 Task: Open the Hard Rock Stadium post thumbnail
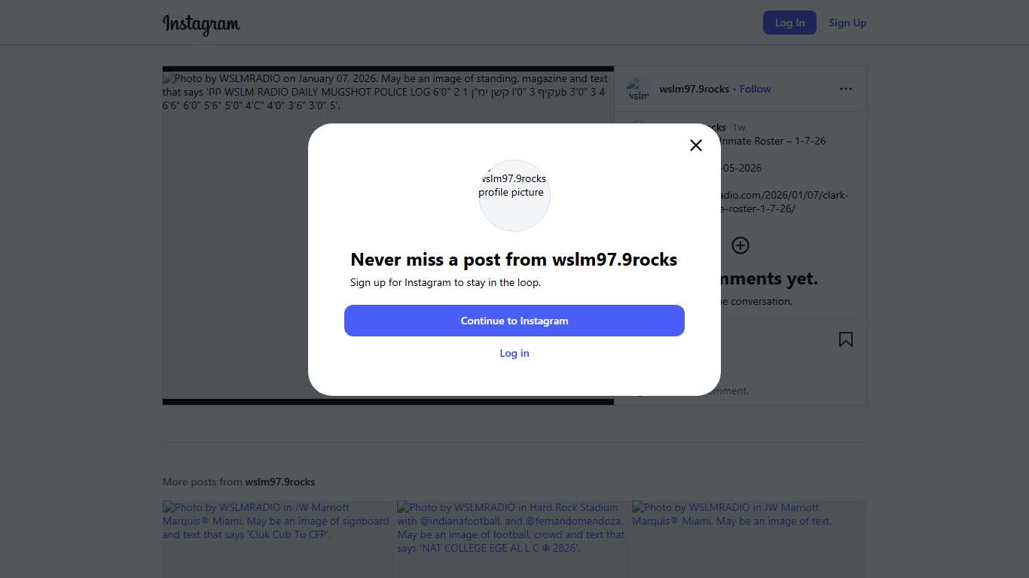click(514, 539)
